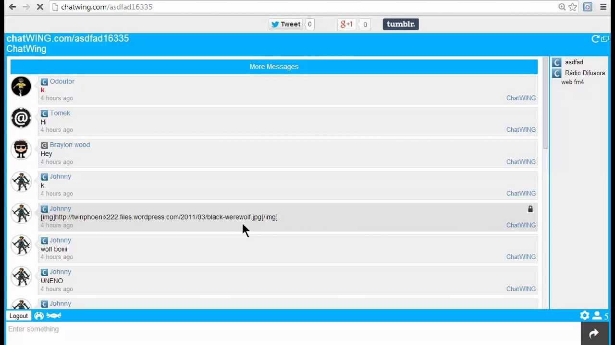Screen dimensions: 615x345
Task: Share via the Tweet button
Action: (x=286, y=24)
